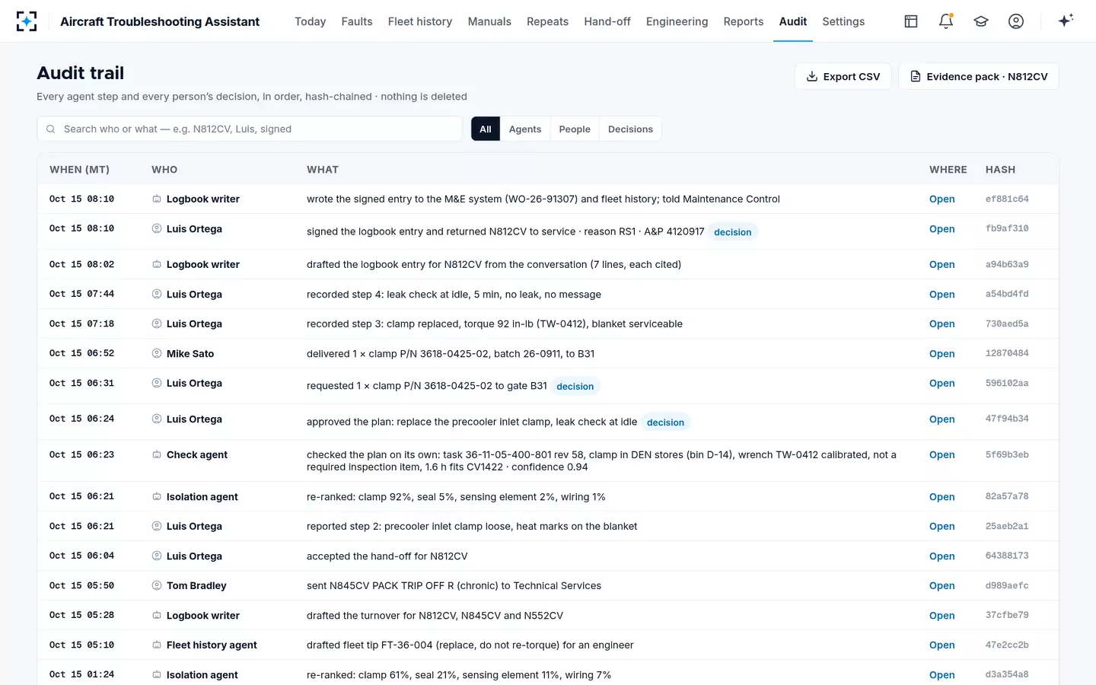Open the Check agent 06:23 entry
Screen dimensions: 1096x685
pos(941,454)
